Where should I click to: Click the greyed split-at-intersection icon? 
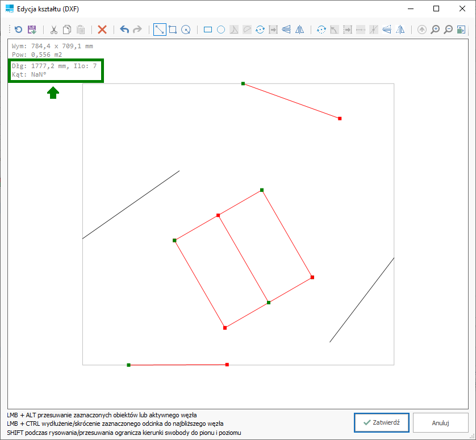pos(374,30)
